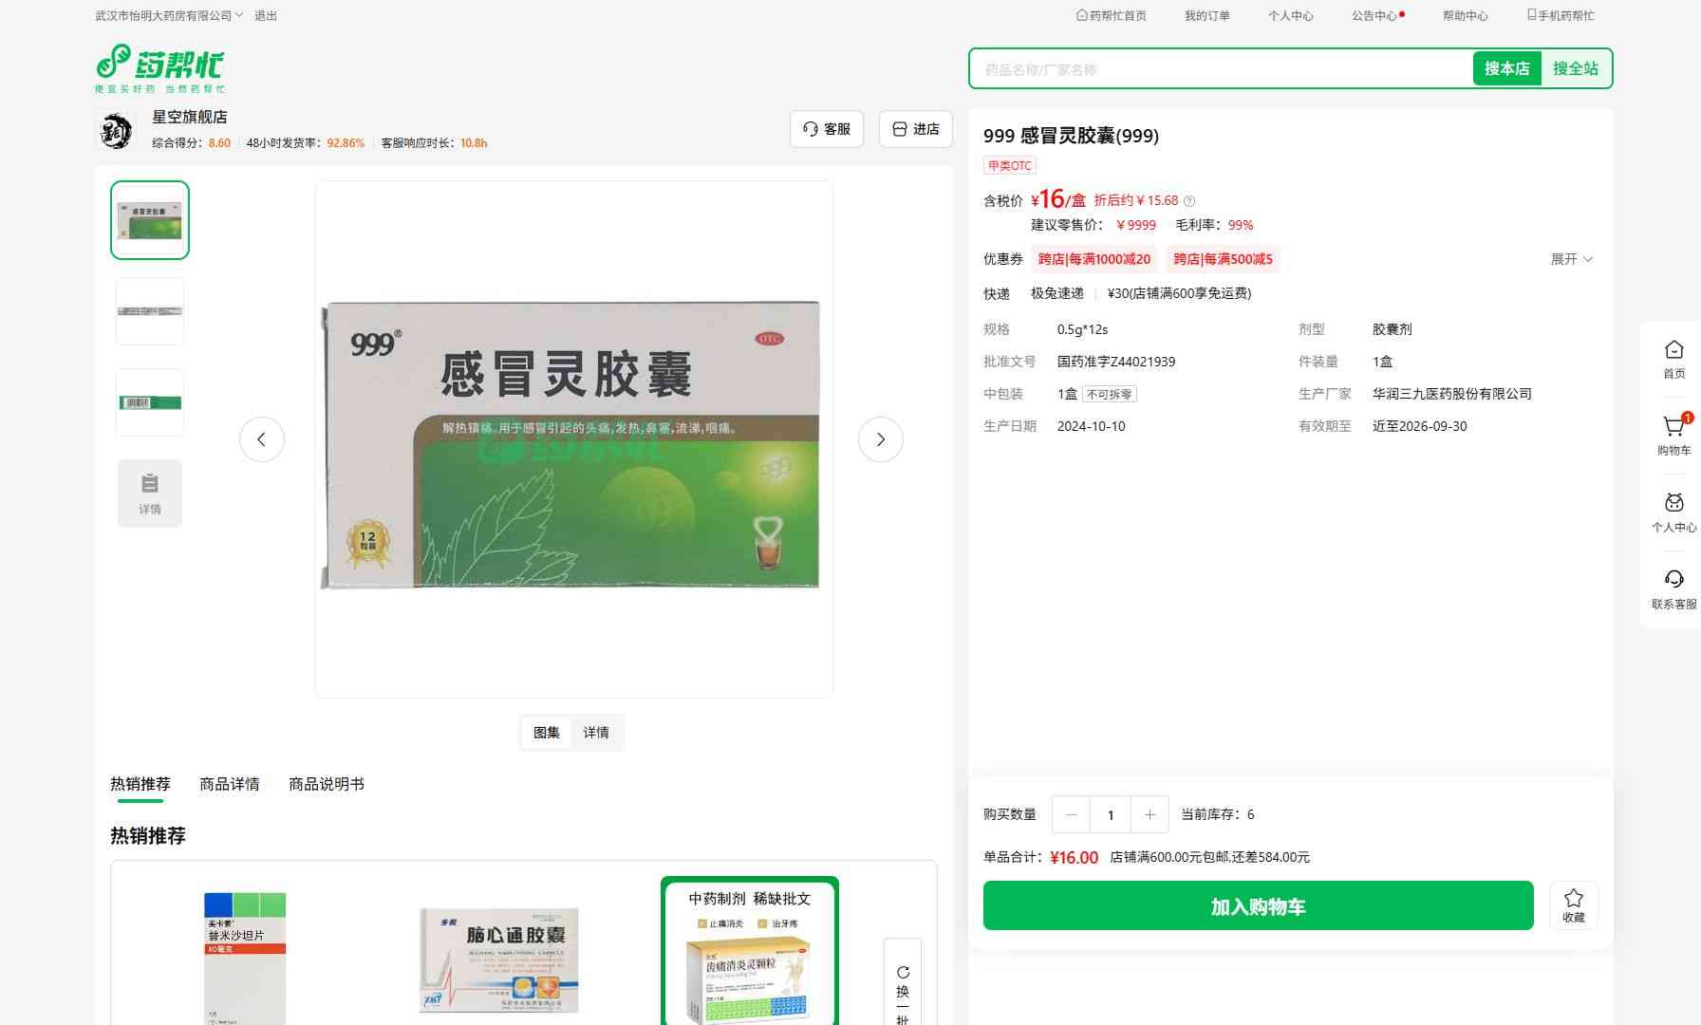Switch image viewer to 图集 toggle

[x=546, y=733]
